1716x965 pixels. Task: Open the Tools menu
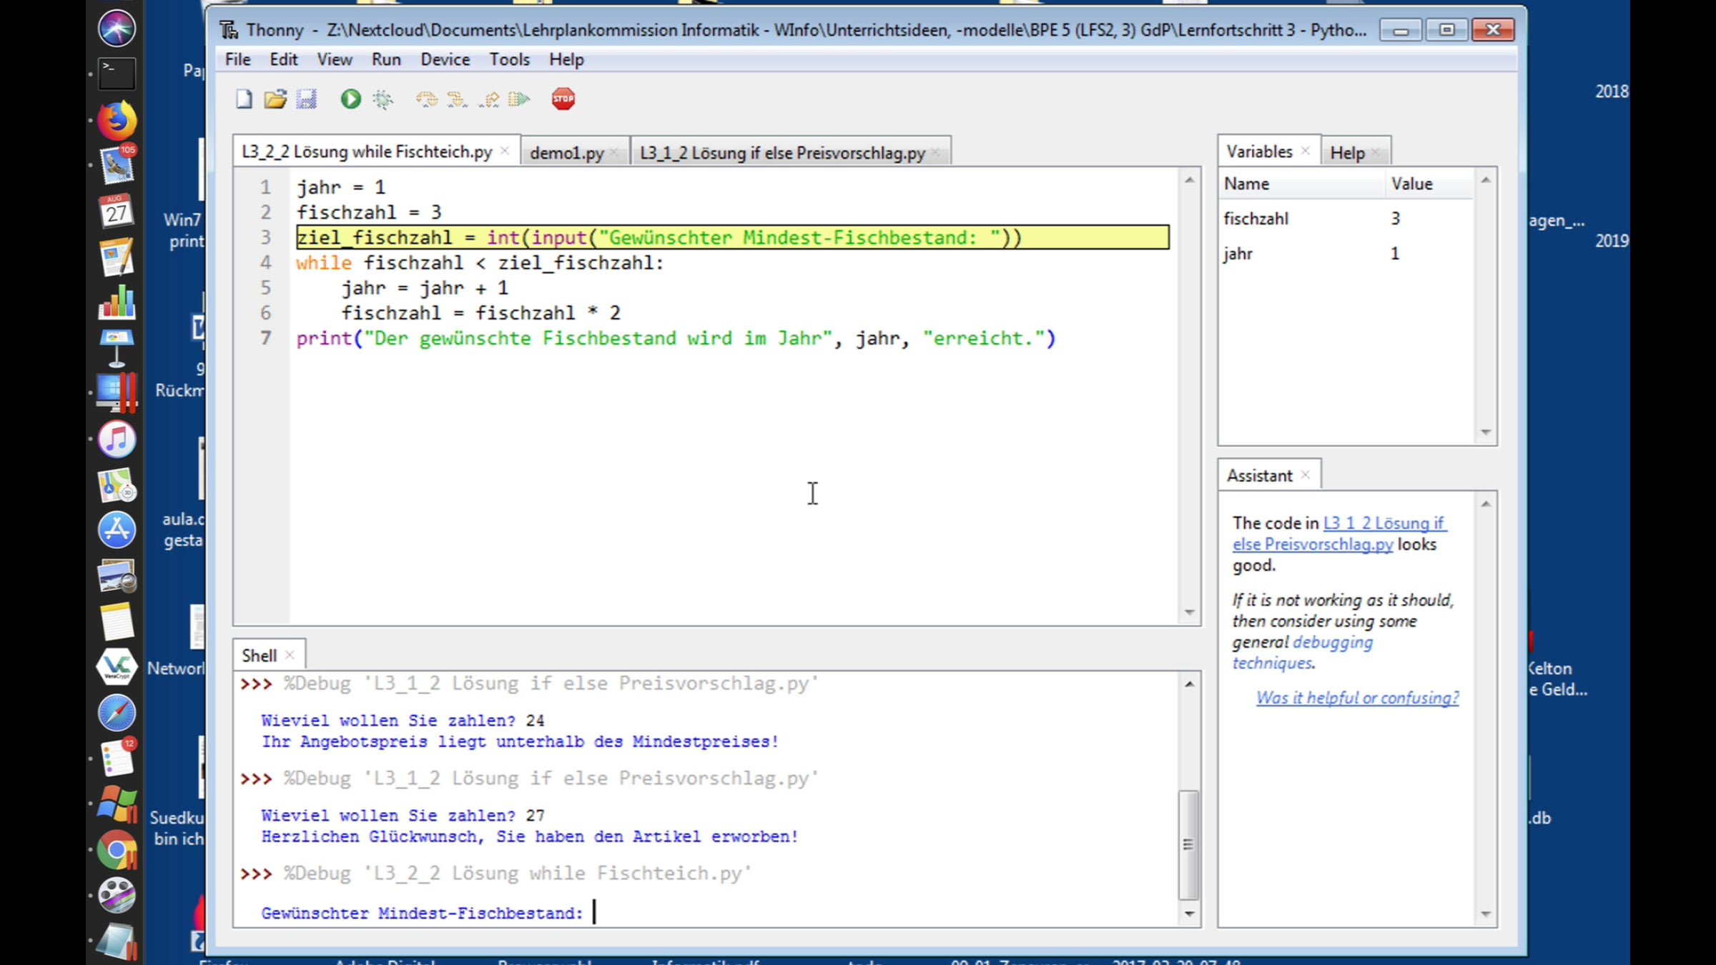pos(509,59)
